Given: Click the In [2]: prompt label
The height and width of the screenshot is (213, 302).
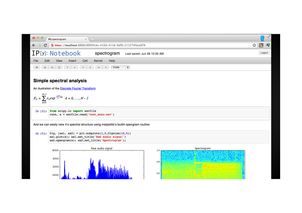Looking at the screenshot, I should coord(41,111).
